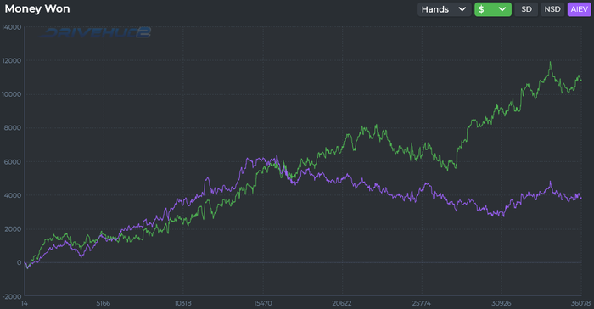Click the 25774 x-axis label

click(x=422, y=303)
